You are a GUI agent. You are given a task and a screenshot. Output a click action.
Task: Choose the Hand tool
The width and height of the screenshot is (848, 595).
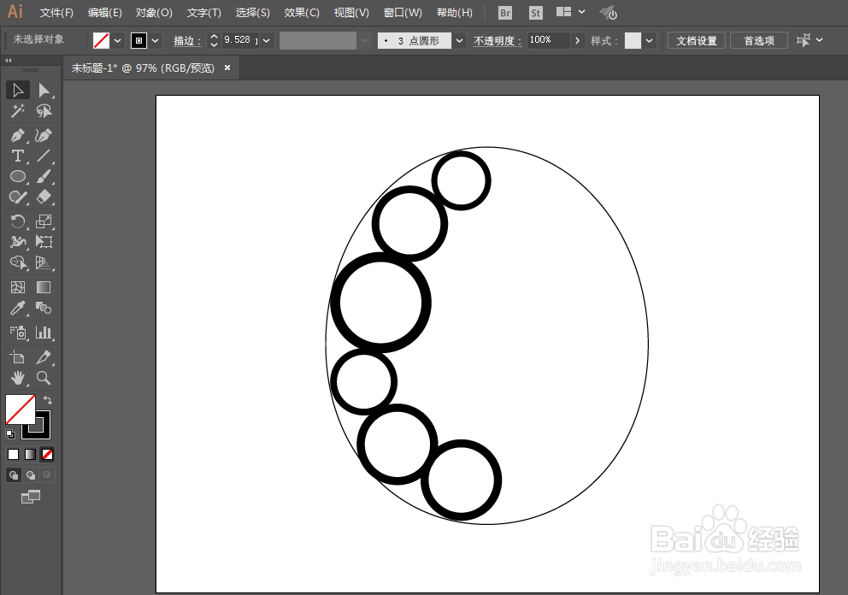tap(18, 377)
